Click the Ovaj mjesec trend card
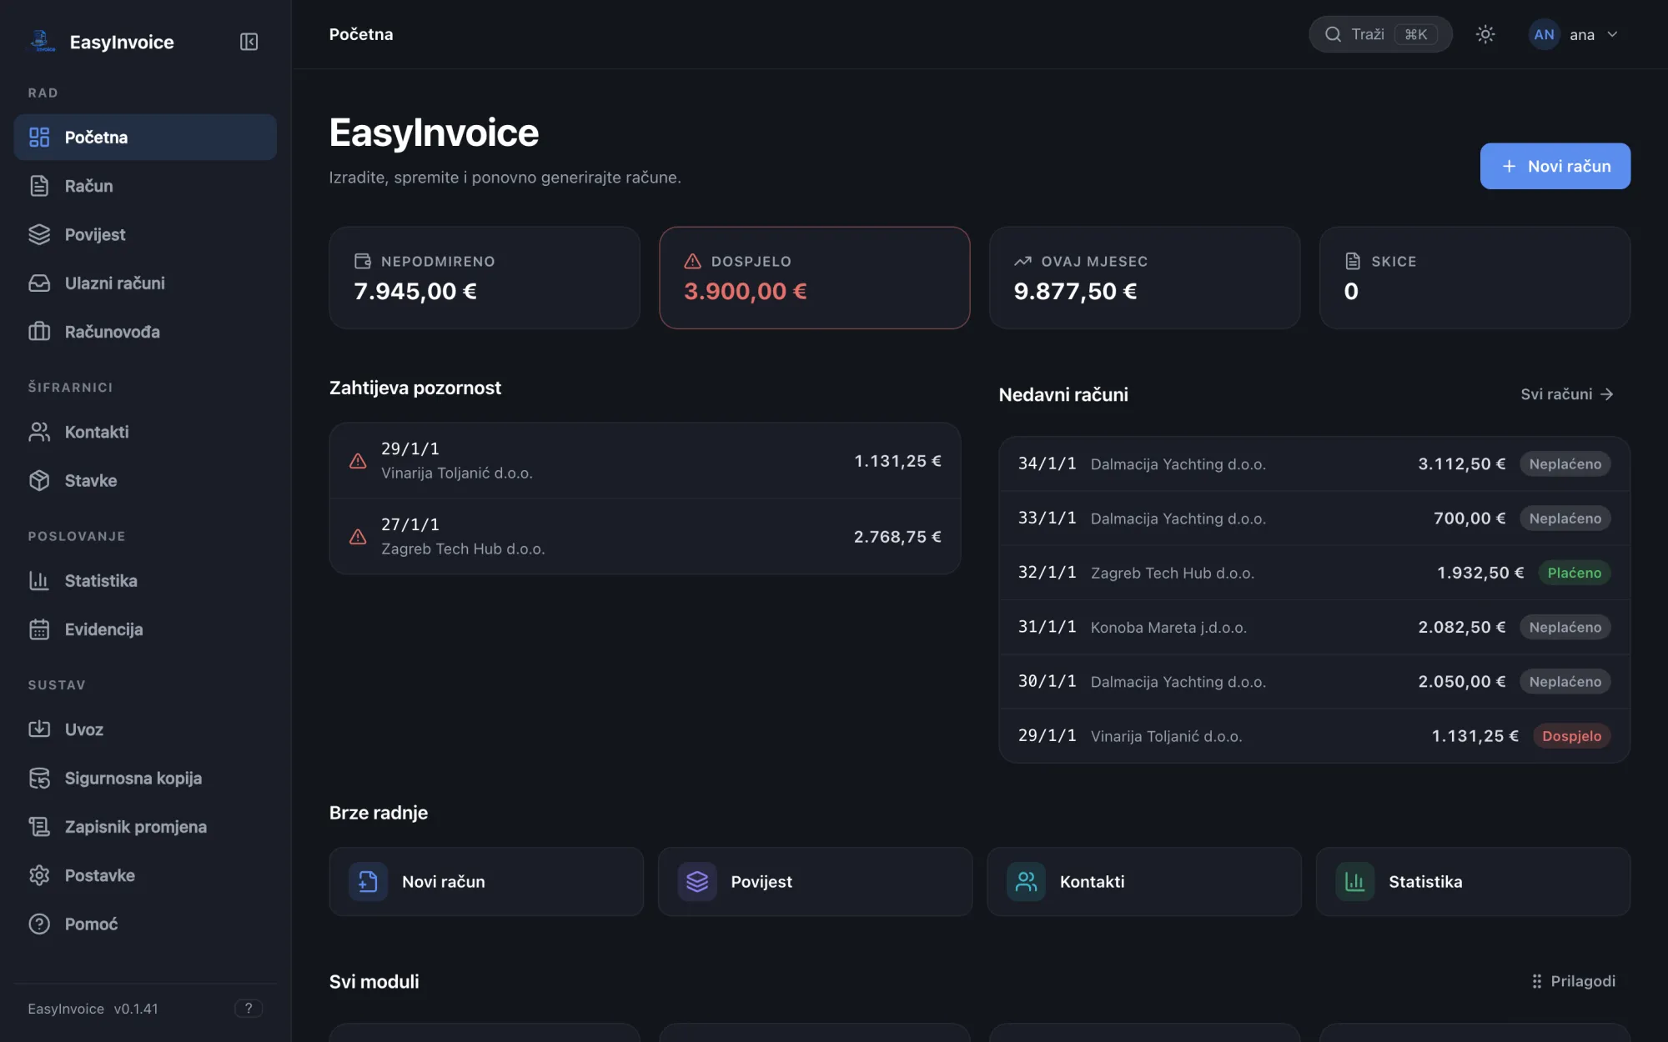 (1144, 278)
